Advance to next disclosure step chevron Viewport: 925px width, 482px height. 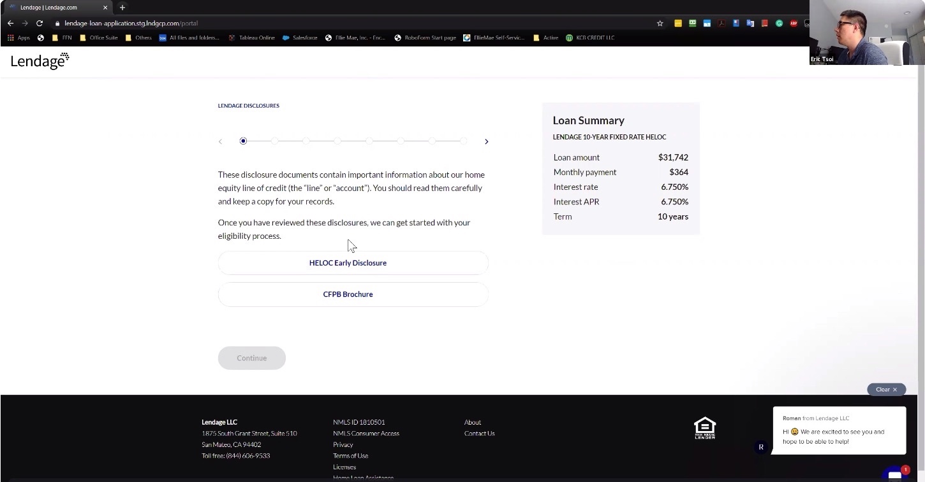(486, 141)
